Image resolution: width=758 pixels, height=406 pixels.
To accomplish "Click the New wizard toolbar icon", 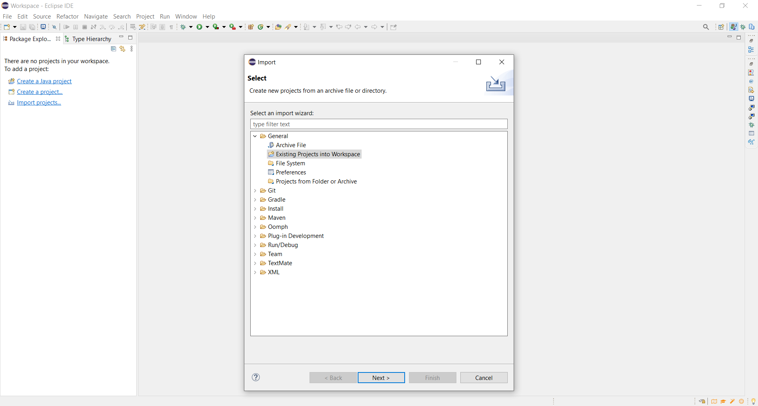I will coord(7,27).
